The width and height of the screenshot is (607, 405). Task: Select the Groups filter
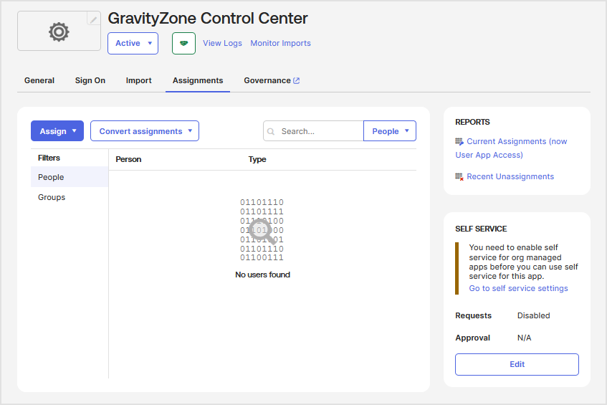pos(70,197)
